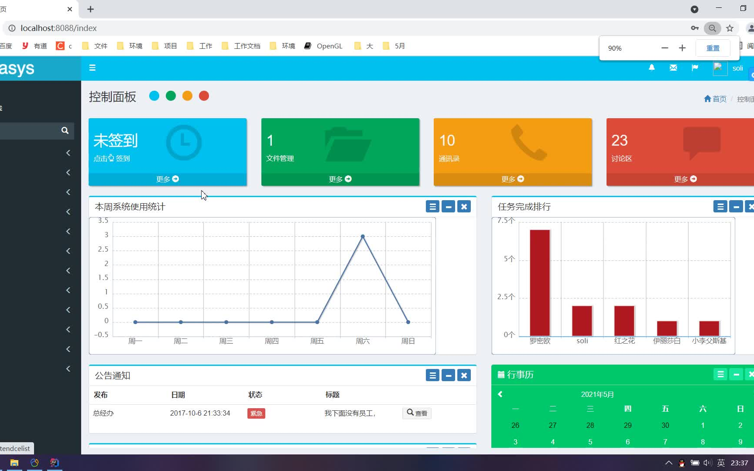Click the 通讯录 phone icon

529,142
